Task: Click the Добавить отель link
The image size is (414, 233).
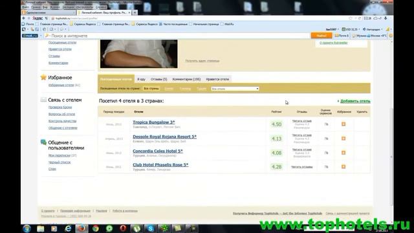Action: click(355, 101)
